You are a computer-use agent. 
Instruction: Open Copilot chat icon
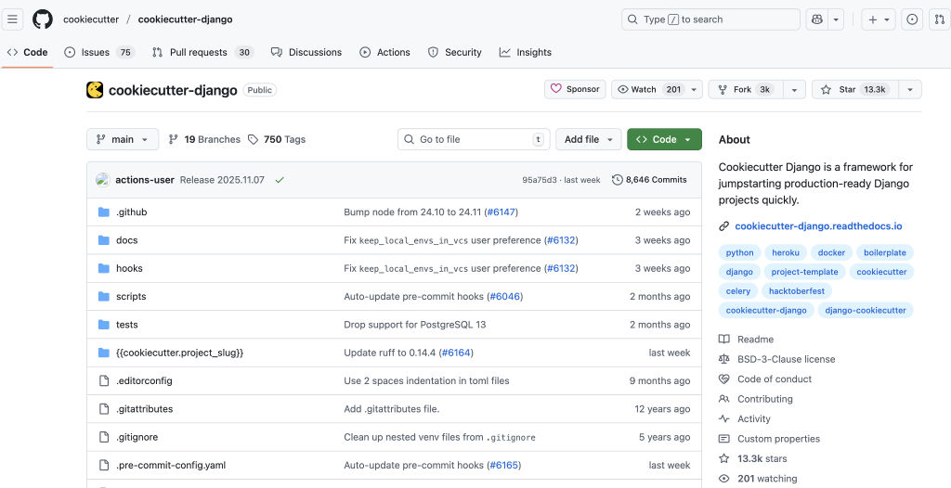pos(816,19)
